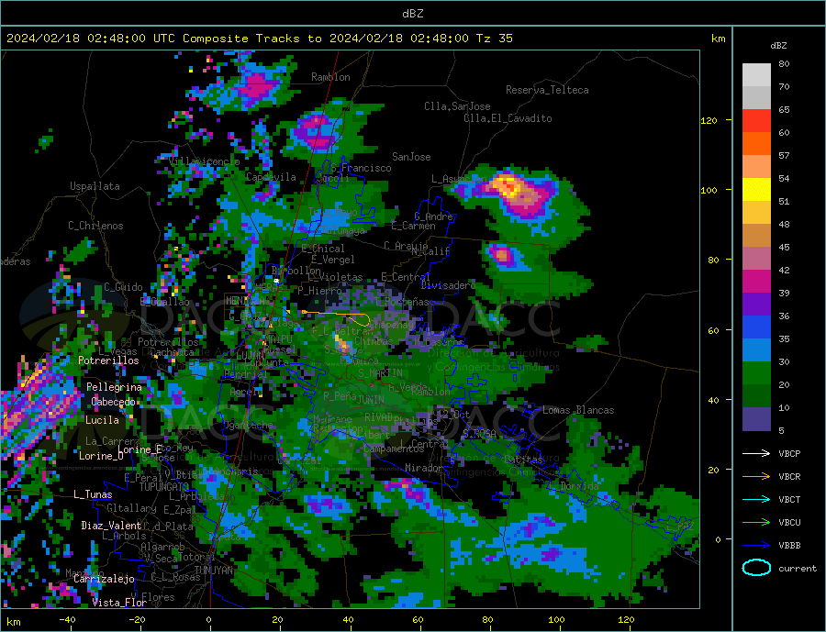Screen dimensions: 826x632
Task: Click the strong yellow-orange storm core near L_Asuncion
Action: (x=508, y=187)
